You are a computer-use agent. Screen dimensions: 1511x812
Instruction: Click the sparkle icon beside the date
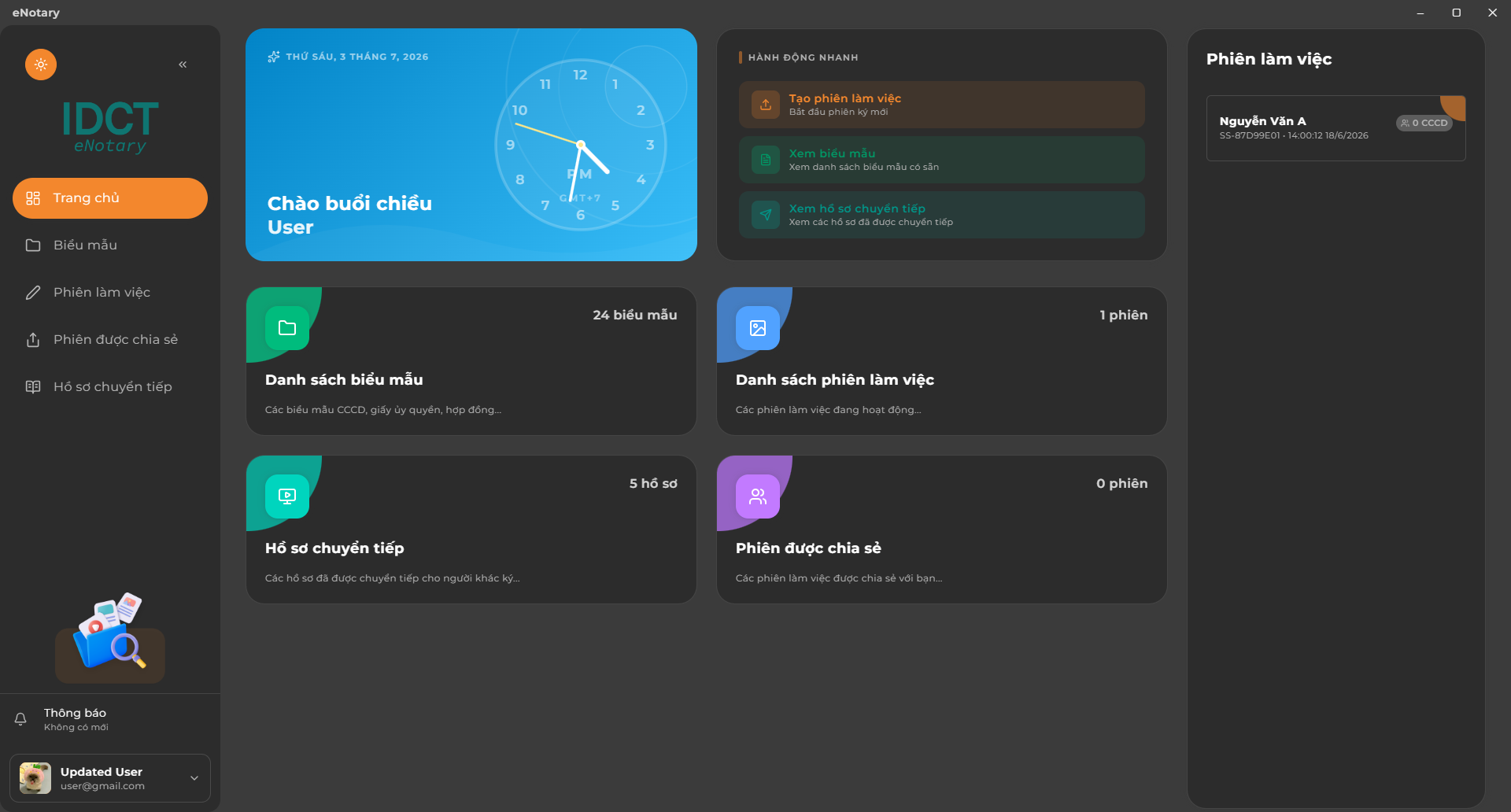click(x=274, y=57)
